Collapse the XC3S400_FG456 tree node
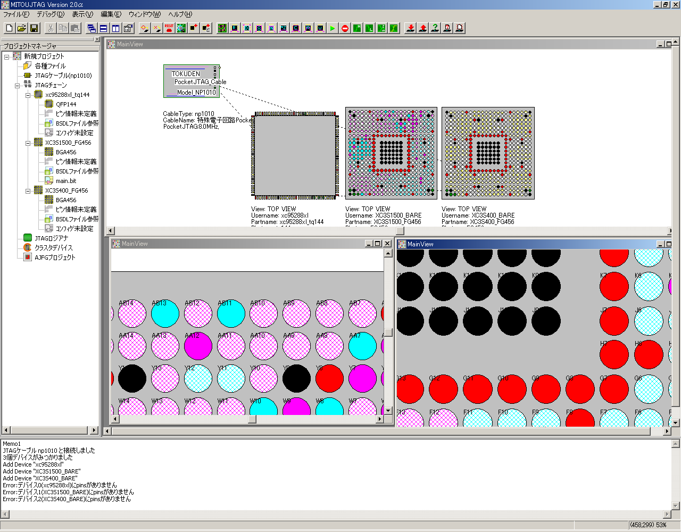The height and width of the screenshot is (532, 681). pyautogui.click(x=28, y=190)
